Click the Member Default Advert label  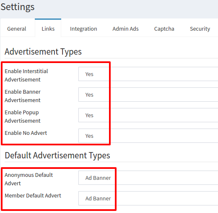coord(33,195)
